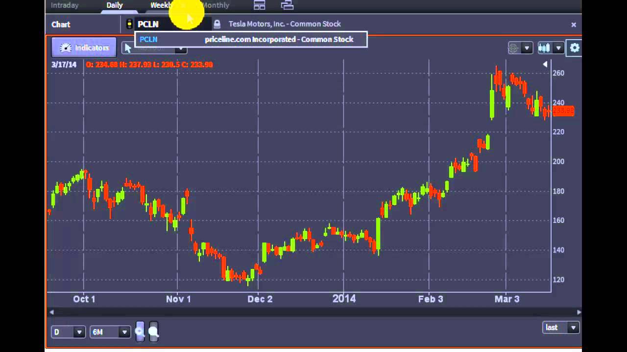Click the 'Chart' panel title
The image size is (627, 352).
[61, 24]
